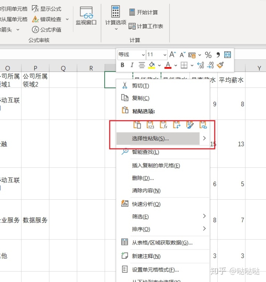Choose Clear Contents (清除内容)

pyautogui.click(x=163, y=190)
